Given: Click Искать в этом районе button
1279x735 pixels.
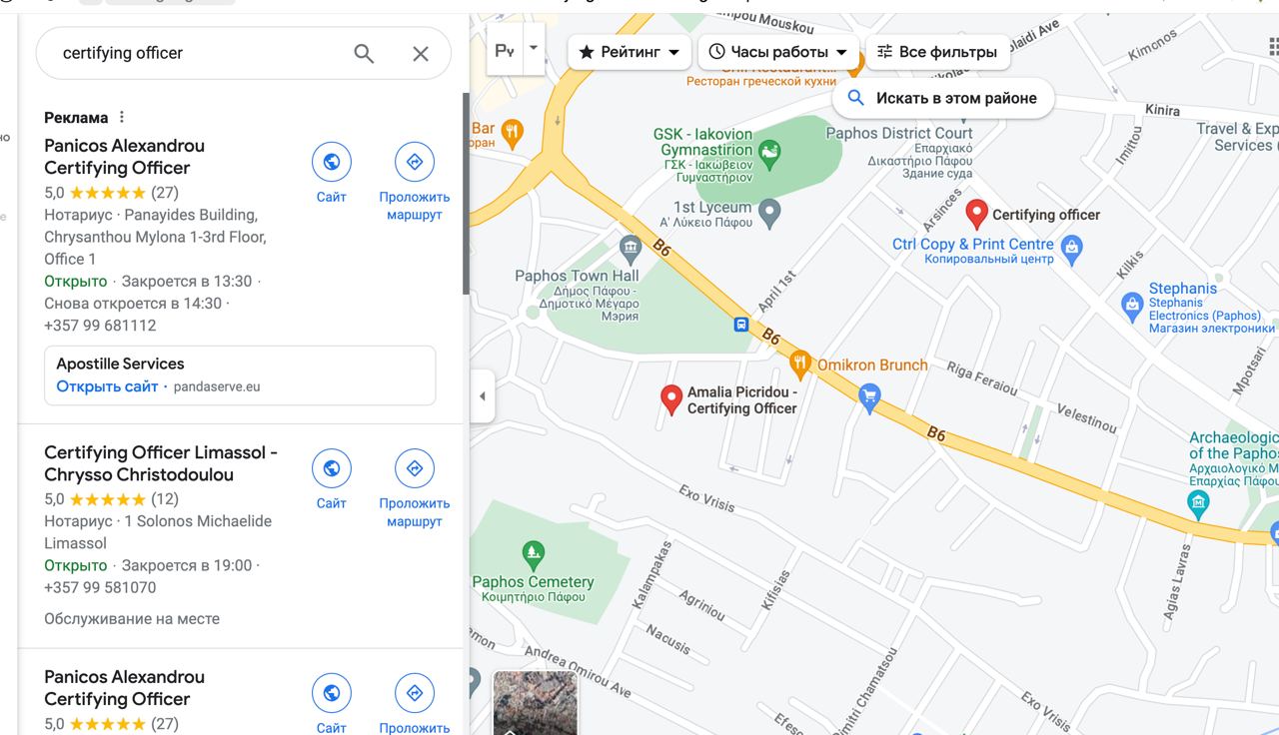Looking at the screenshot, I should [942, 98].
